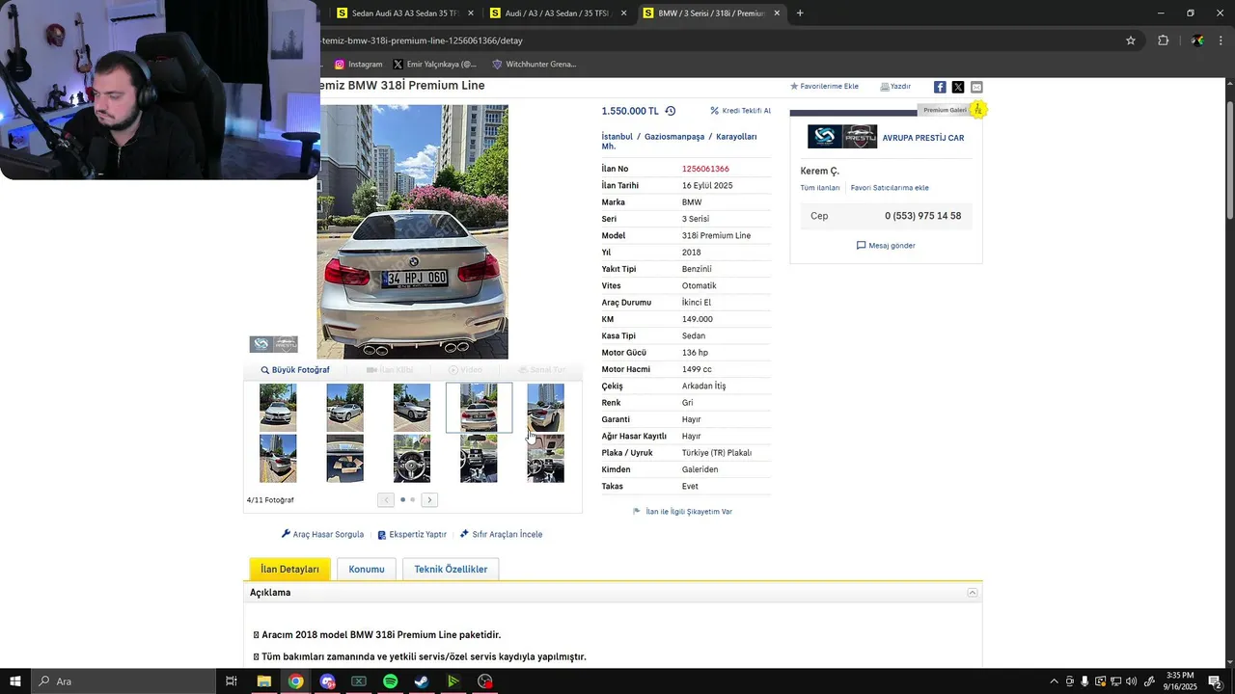The width and height of the screenshot is (1235, 694).
Task: Close the BMW / 3 Serisi browser tab
Action: [777, 13]
